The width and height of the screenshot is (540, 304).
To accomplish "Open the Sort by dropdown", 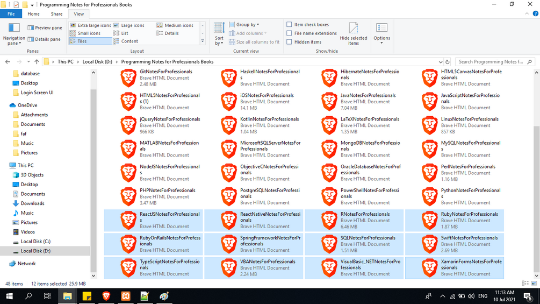I will 219,33.
